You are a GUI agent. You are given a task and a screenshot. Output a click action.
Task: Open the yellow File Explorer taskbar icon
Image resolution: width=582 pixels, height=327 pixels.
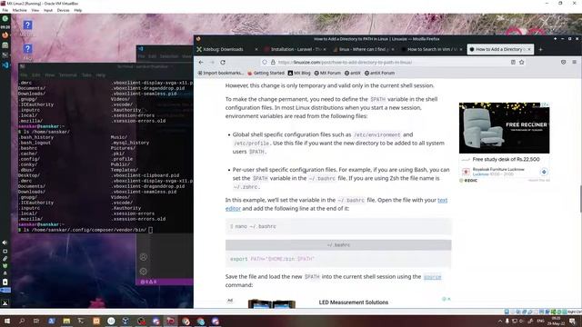pos(66,321)
